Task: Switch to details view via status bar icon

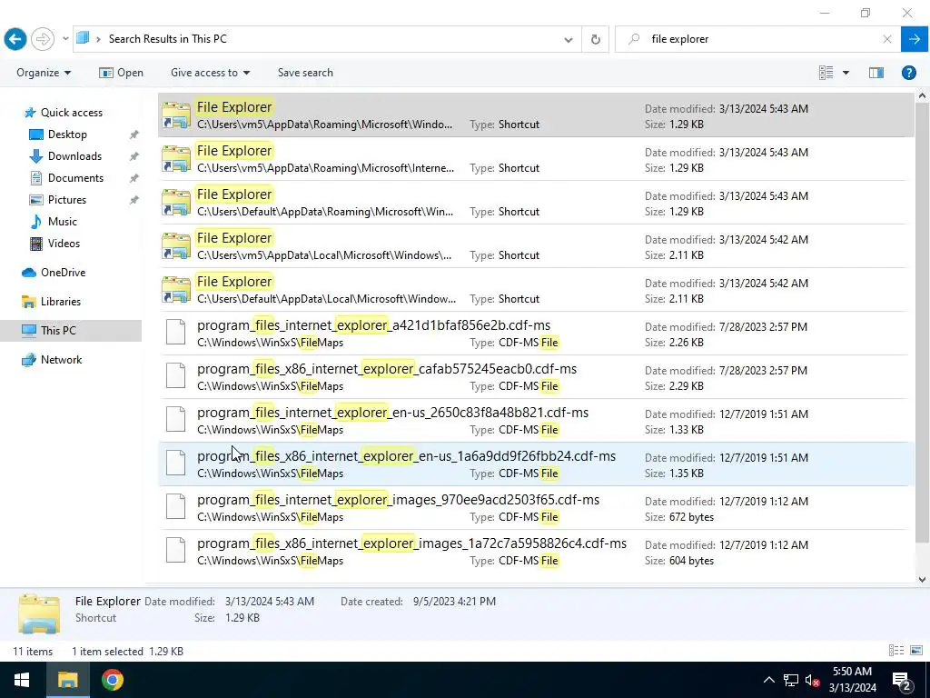Action: click(x=896, y=651)
